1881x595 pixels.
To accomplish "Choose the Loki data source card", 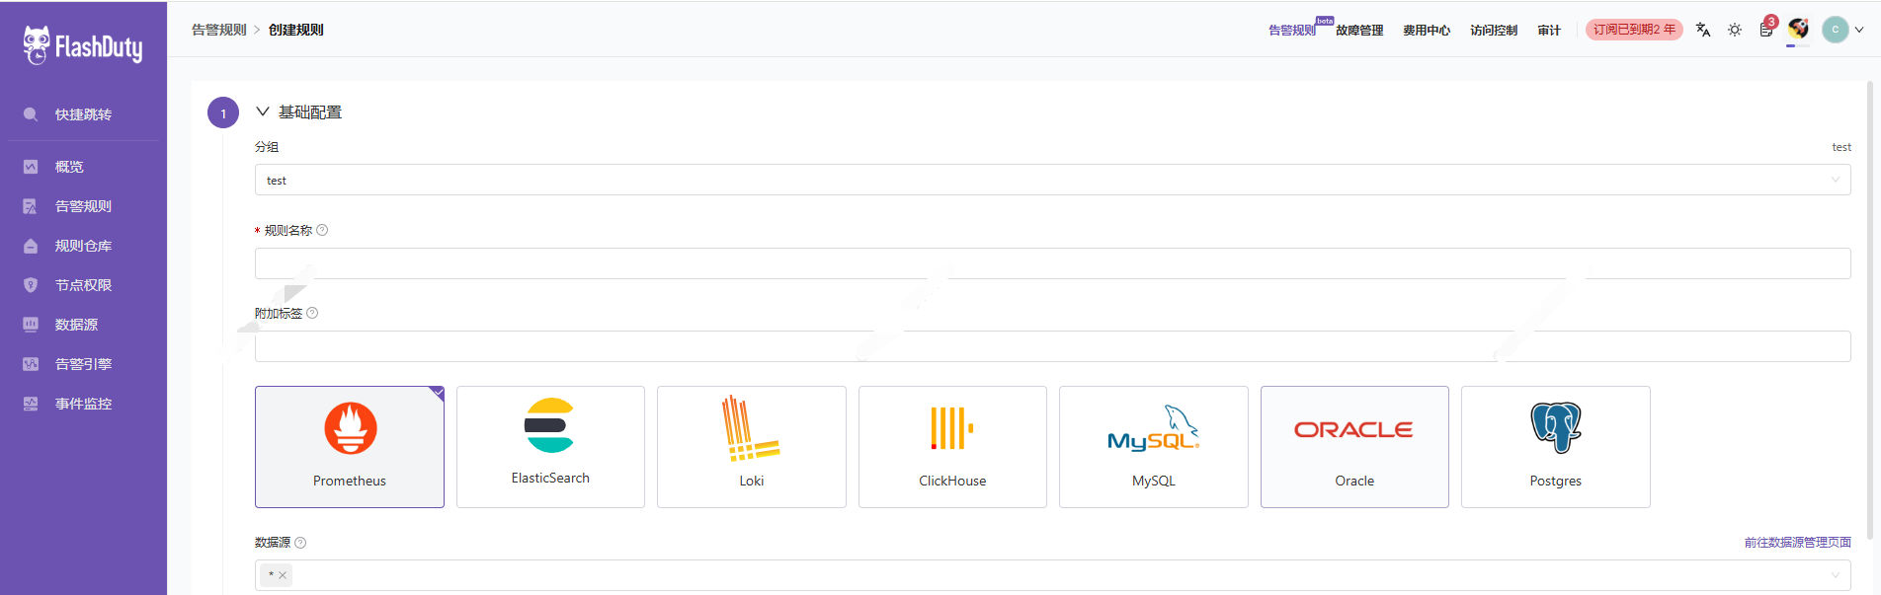I will pos(752,447).
